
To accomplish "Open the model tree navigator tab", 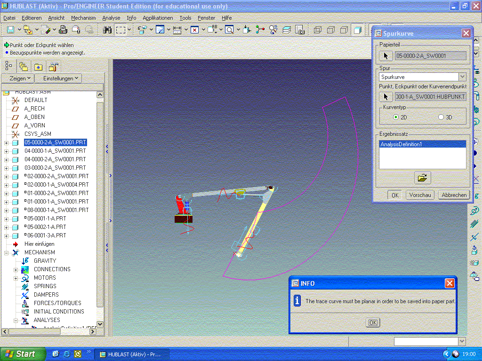I will pyautogui.click(x=8, y=66).
